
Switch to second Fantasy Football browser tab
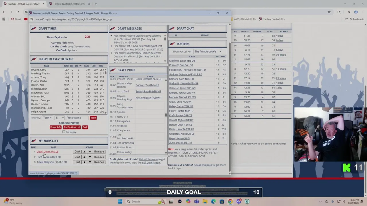(69, 4)
